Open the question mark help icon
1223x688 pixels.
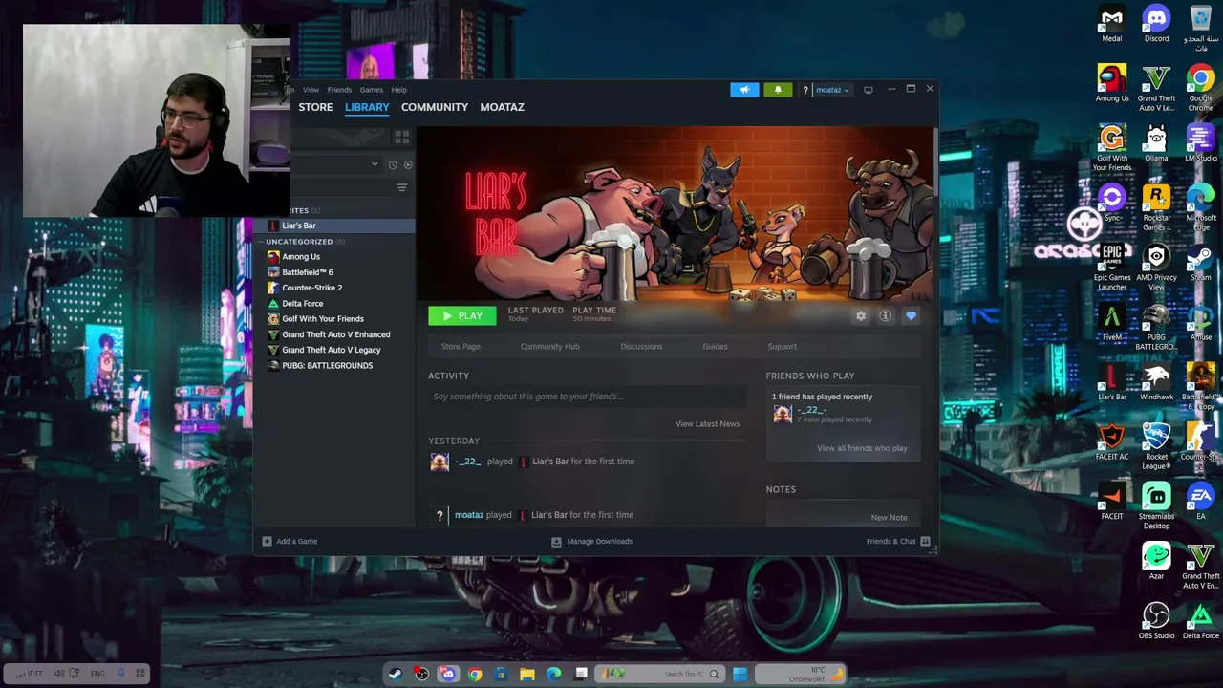tap(805, 90)
